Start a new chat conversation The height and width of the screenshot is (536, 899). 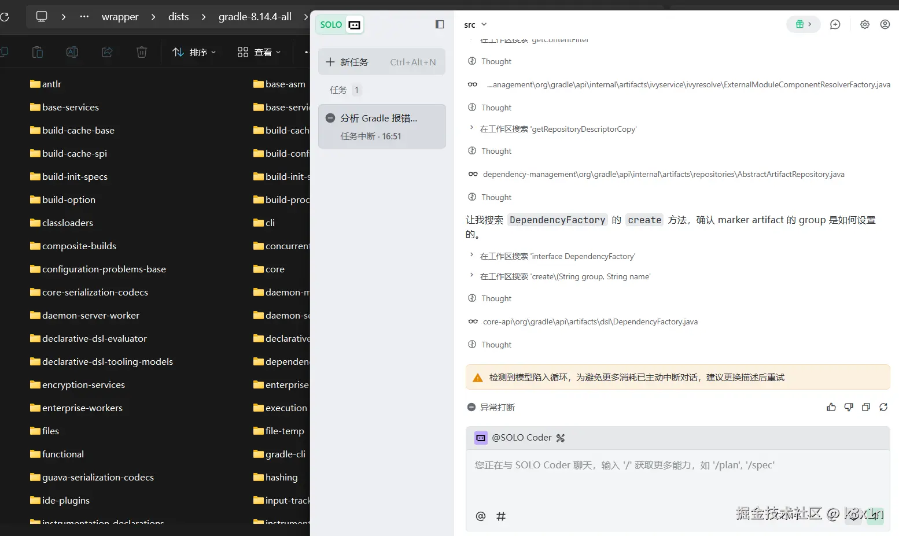point(835,24)
